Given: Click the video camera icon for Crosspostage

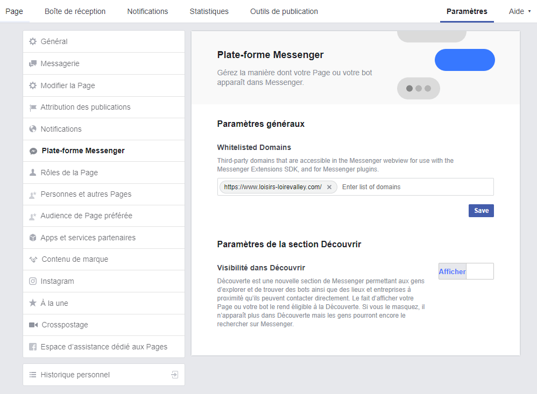Looking at the screenshot, I should coord(33,325).
